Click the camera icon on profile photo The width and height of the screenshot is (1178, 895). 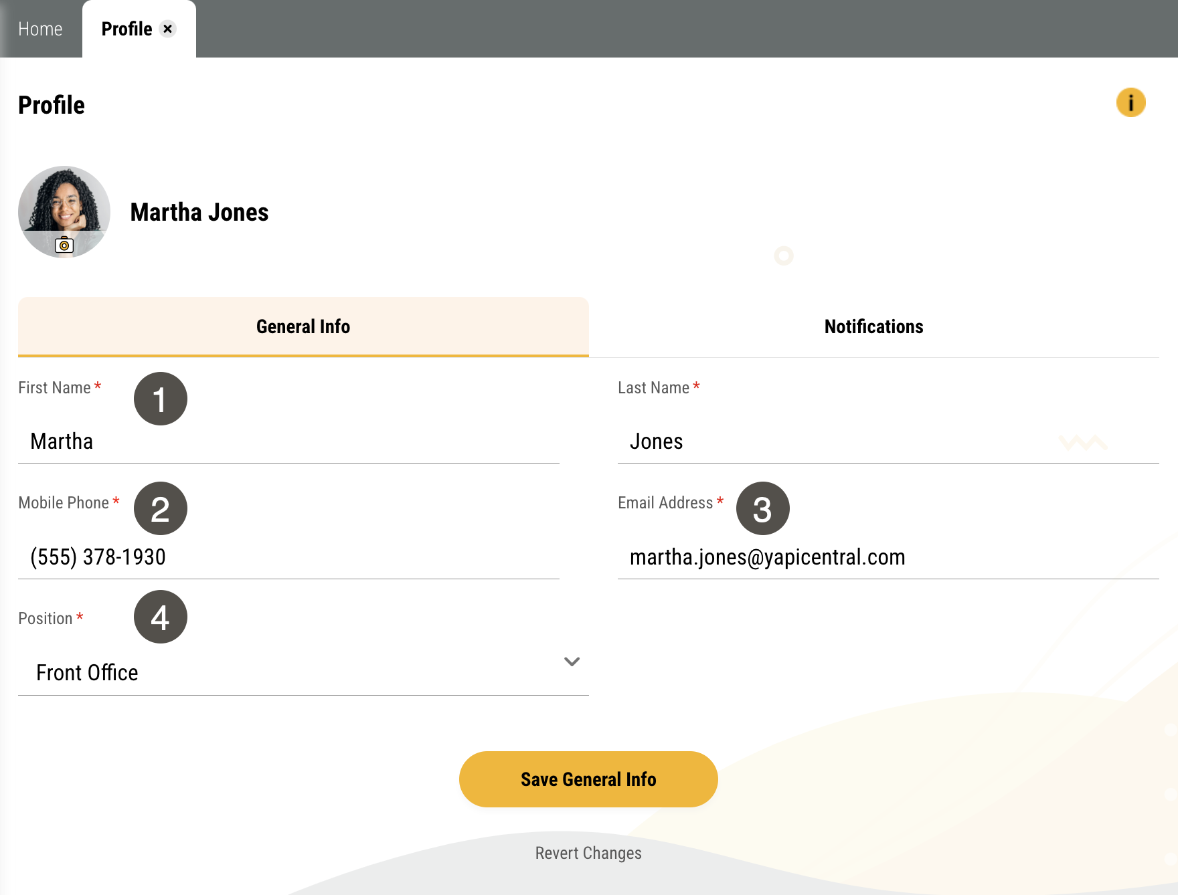[64, 245]
